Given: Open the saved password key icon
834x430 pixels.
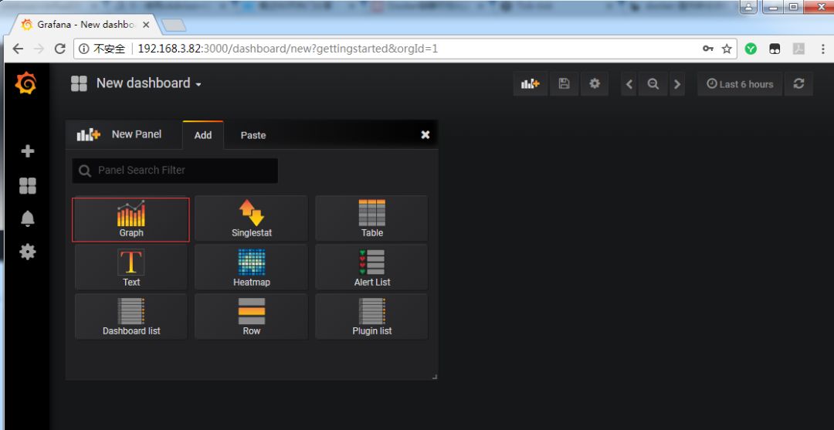Looking at the screenshot, I should coord(708,49).
